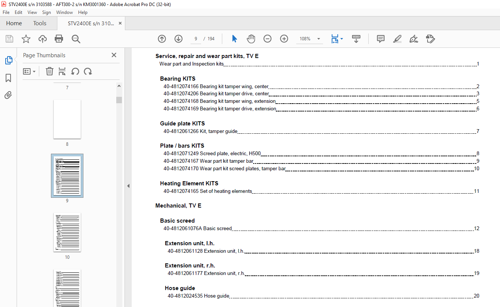
Task: Open Bearing kit tamper drive, extension entry
Action: click(x=321, y=108)
